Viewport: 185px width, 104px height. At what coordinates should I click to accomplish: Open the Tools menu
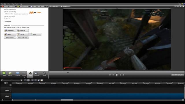17,4
